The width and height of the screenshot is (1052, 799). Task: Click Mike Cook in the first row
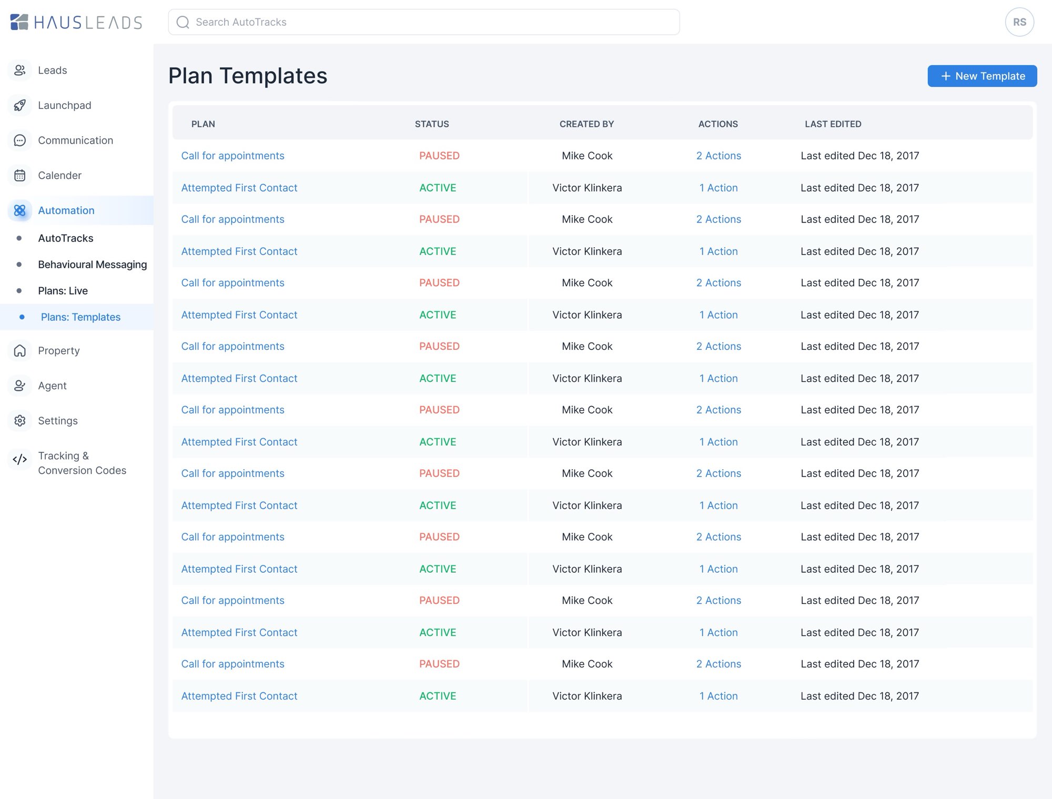587,156
